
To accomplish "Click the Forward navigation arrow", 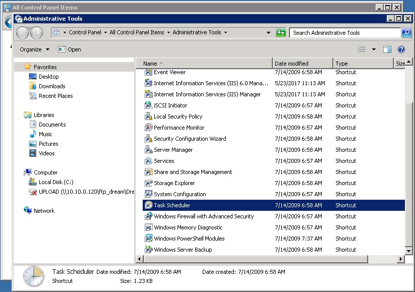I will (x=36, y=33).
